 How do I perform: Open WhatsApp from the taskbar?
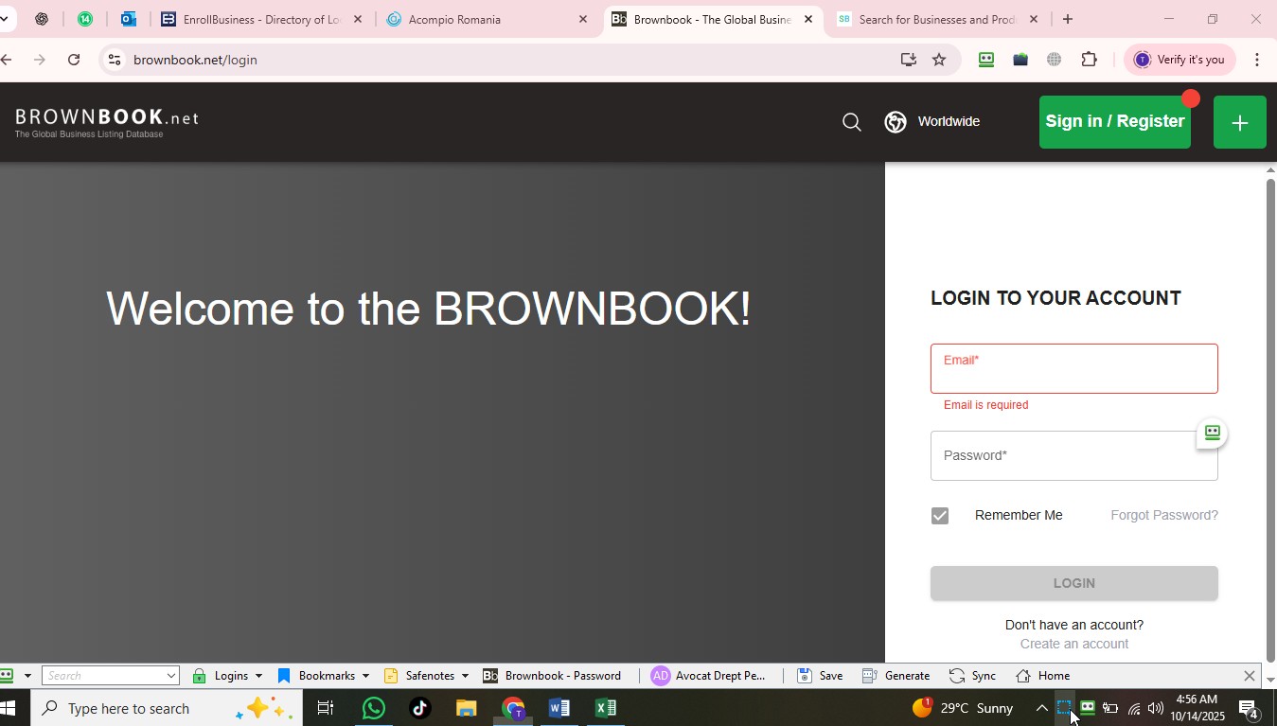[x=374, y=708]
